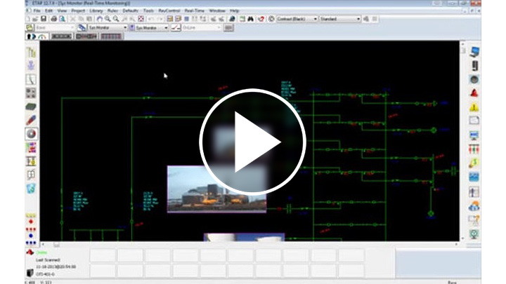Open the Library menu
506x284 pixels.
[x=96, y=11]
